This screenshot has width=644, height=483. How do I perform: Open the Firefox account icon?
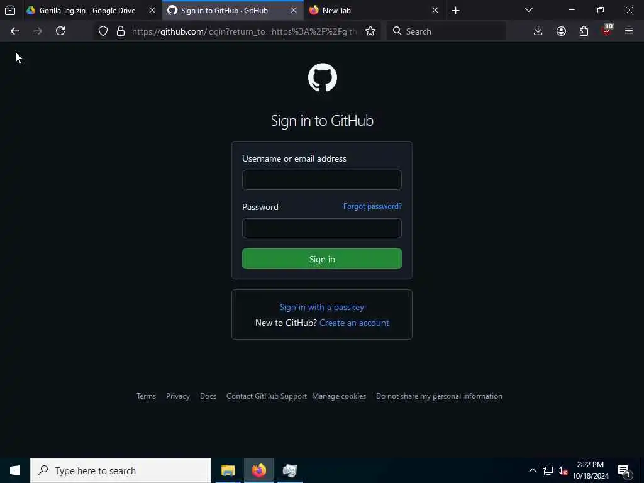[x=561, y=31]
